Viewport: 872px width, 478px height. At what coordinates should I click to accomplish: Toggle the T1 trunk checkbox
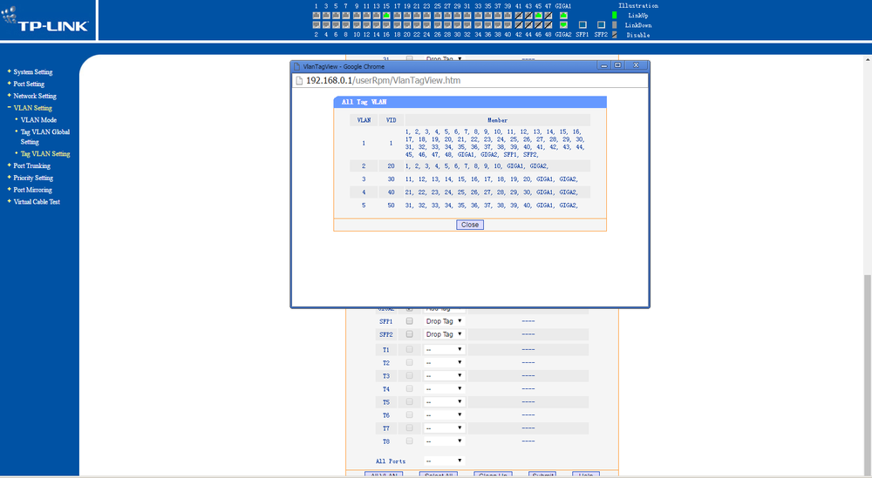(409, 349)
